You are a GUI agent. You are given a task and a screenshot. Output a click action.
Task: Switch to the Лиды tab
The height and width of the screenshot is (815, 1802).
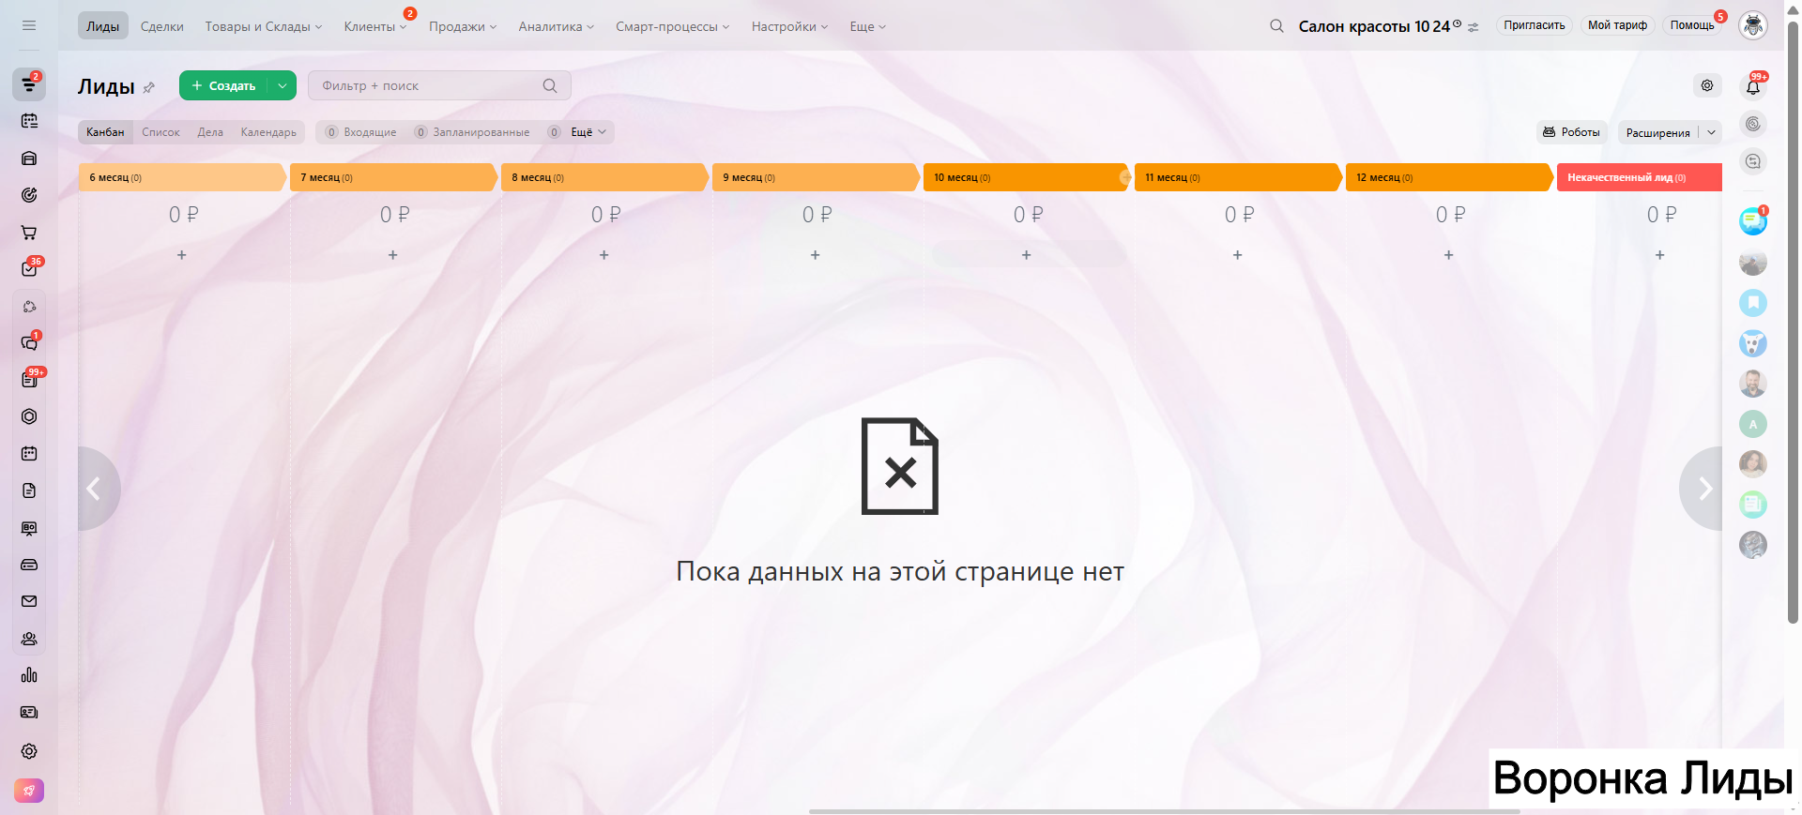[103, 26]
